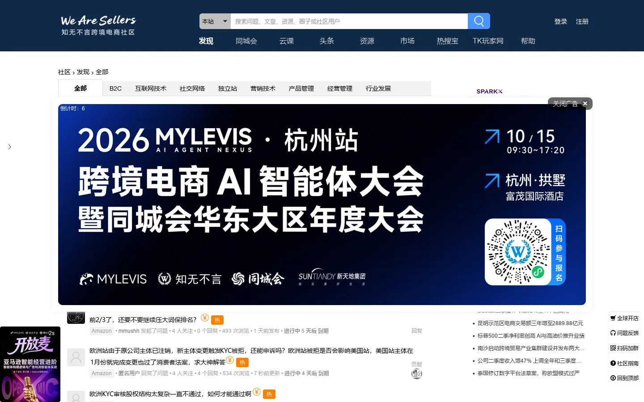The width and height of the screenshot is (644, 402).
Task: Switch to the 互联网技术 tab
Action: tap(151, 88)
